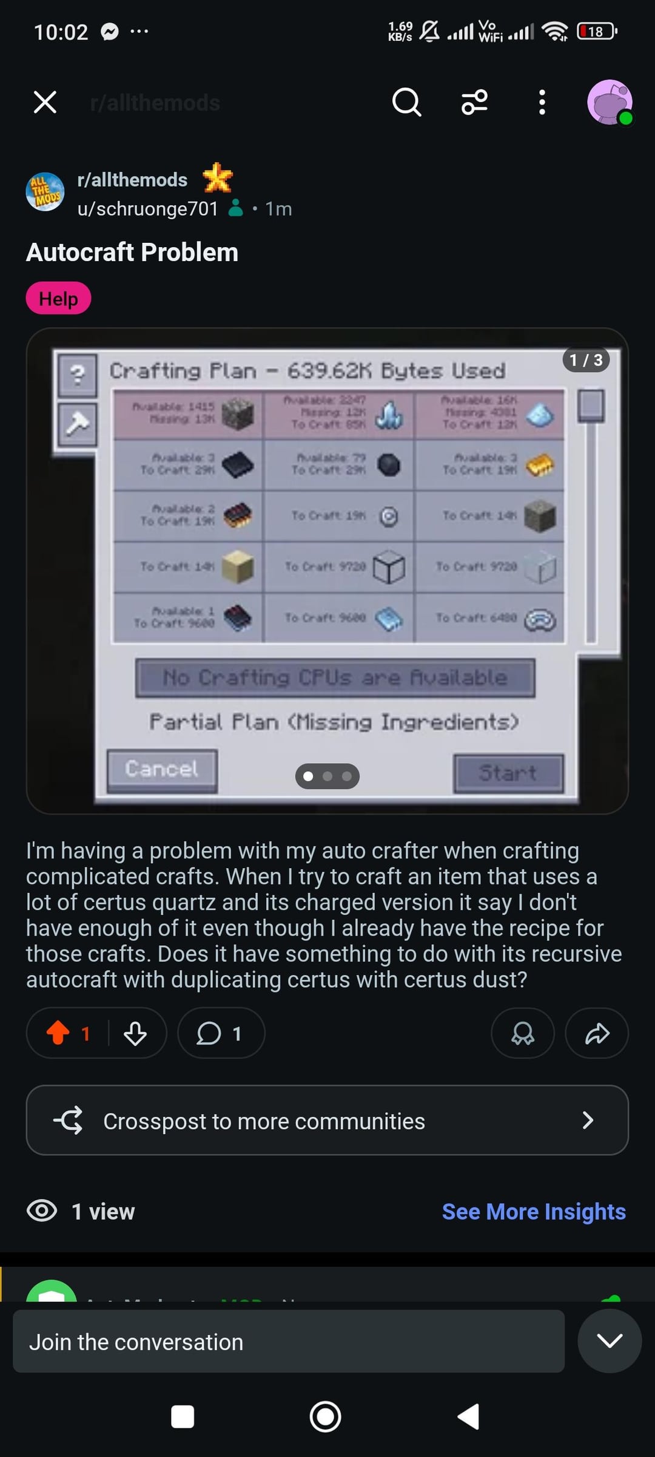
Task: Open the u/schruonge701 user profile
Action: (x=147, y=209)
